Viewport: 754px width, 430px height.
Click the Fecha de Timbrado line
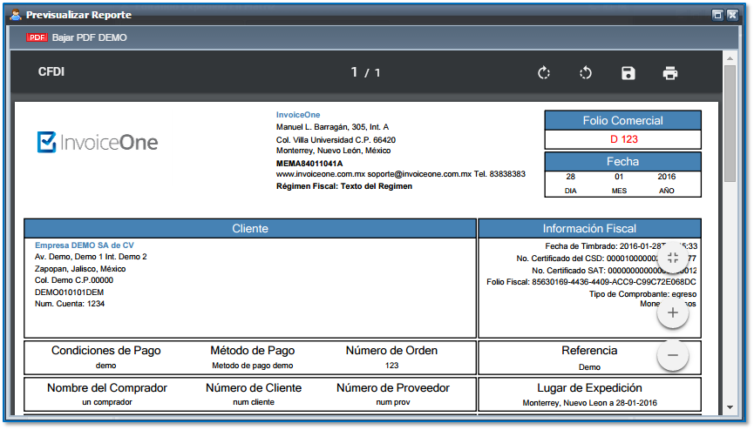coord(621,246)
